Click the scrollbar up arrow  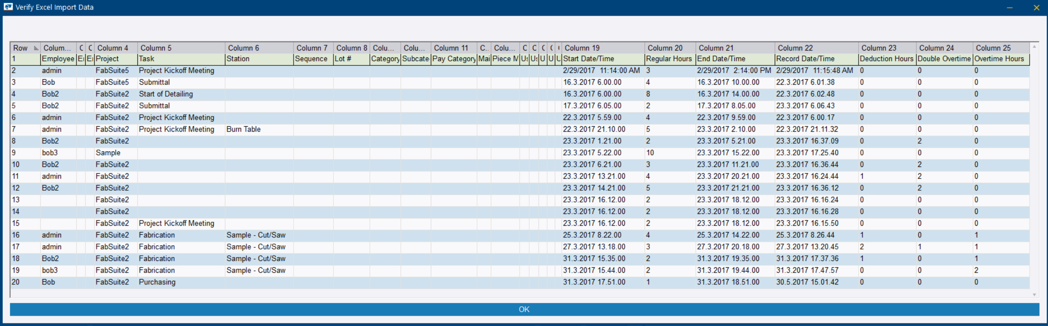[x=1034, y=47]
